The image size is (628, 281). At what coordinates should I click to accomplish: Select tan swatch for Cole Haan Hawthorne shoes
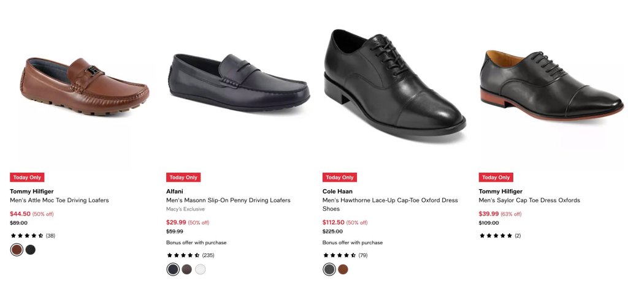343,269
